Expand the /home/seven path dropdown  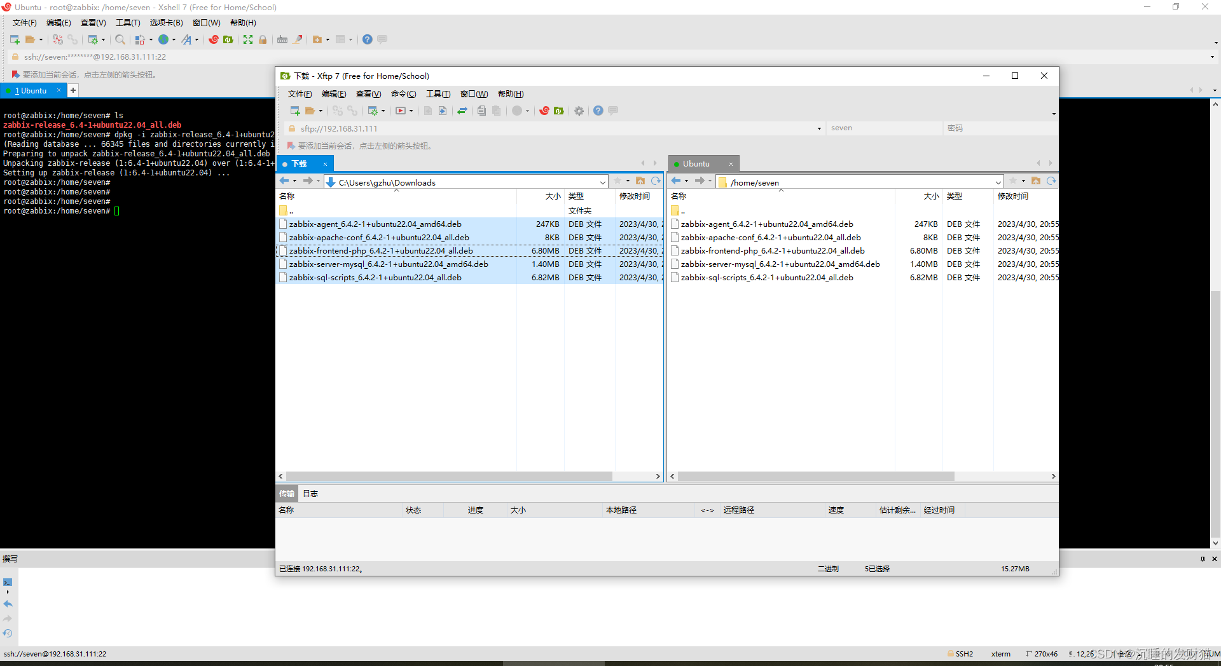tap(998, 182)
